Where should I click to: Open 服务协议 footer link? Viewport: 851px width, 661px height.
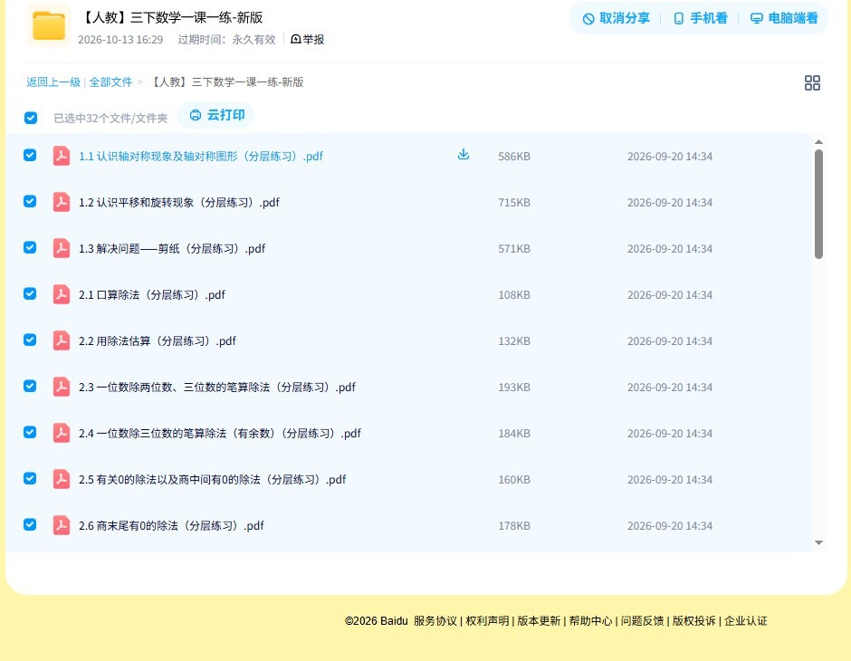[435, 621]
